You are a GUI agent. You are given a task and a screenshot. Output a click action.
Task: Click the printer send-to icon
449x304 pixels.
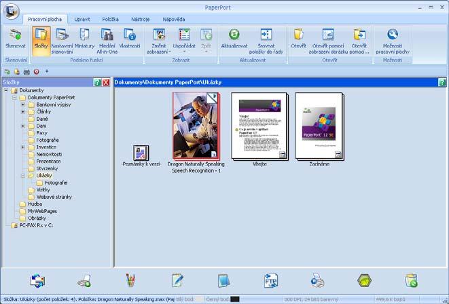[x=318, y=280]
